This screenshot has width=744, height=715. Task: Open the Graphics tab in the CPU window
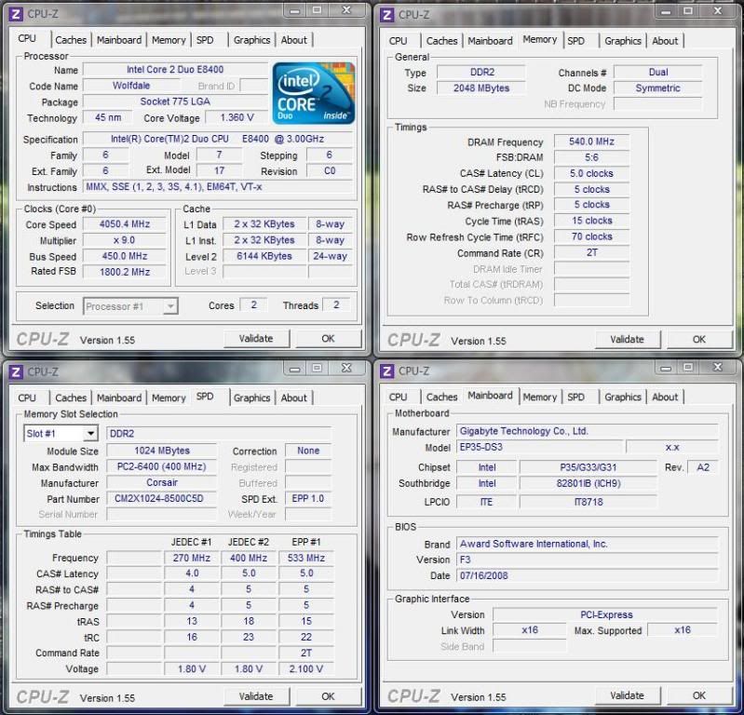(x=251, y=40)
